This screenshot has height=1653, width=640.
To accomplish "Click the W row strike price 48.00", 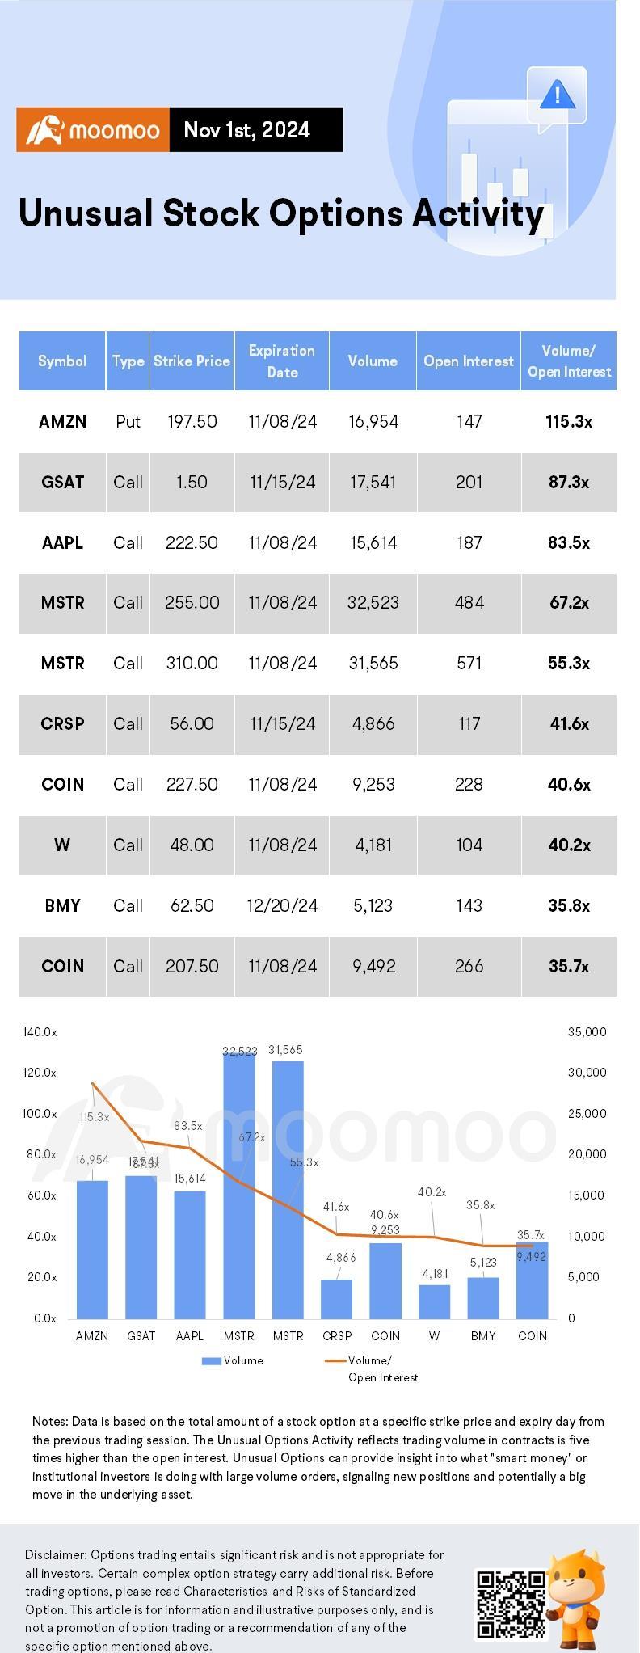I will [x=192, y=845].
